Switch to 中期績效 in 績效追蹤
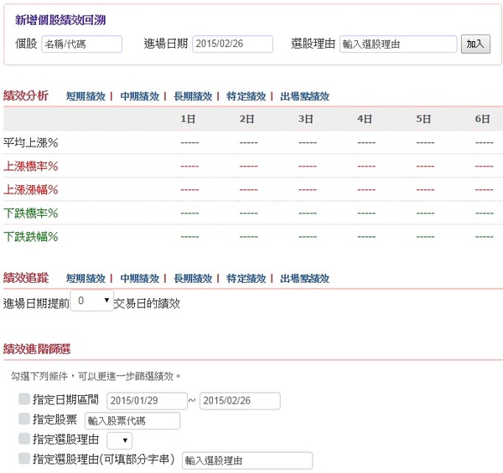 (139, 278)
